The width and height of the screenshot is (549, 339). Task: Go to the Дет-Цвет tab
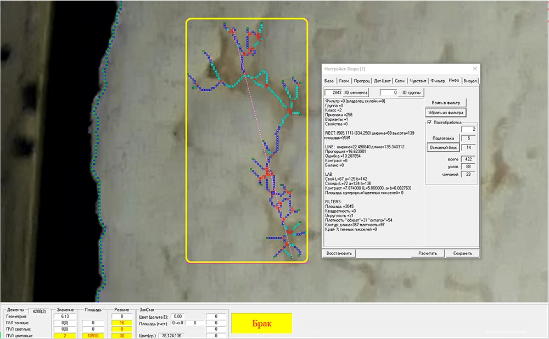tap(382, 81)
